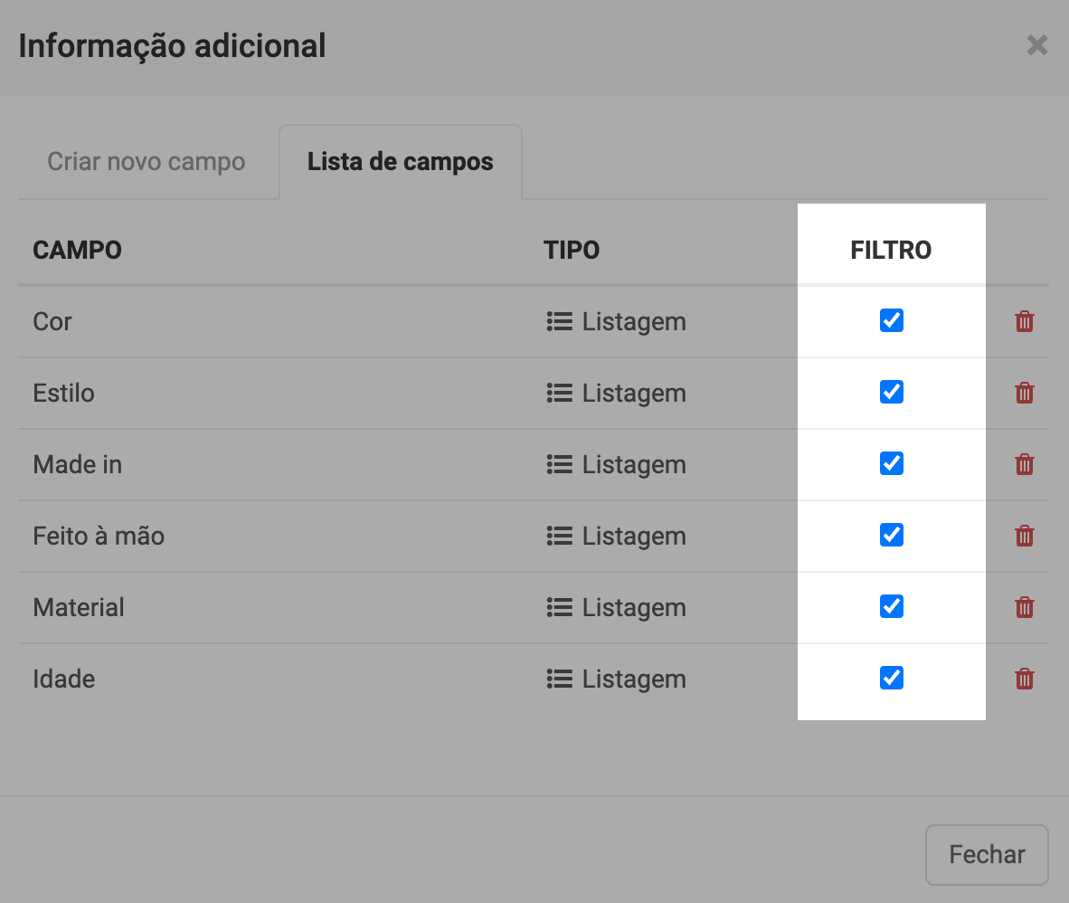1069x903 pixels.
Task: Remove the Made in field
Action: (x=1024, y=464)
